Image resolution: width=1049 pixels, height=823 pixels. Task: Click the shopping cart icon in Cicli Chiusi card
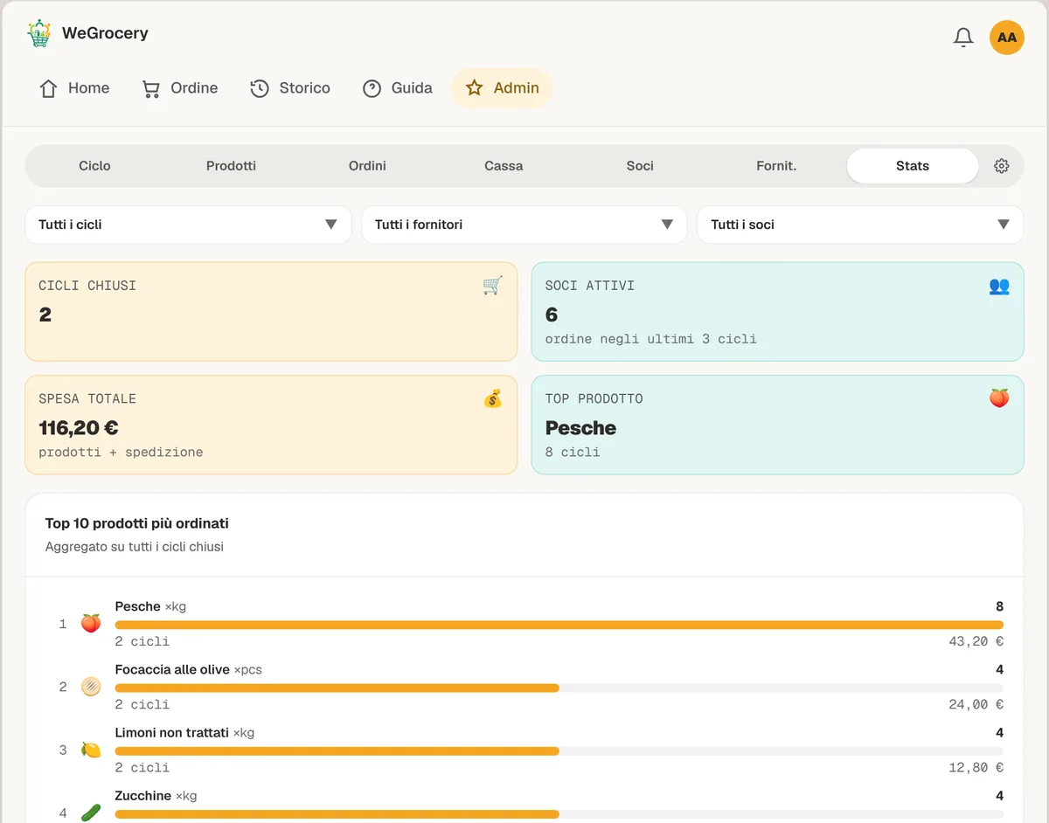point(493,286)
